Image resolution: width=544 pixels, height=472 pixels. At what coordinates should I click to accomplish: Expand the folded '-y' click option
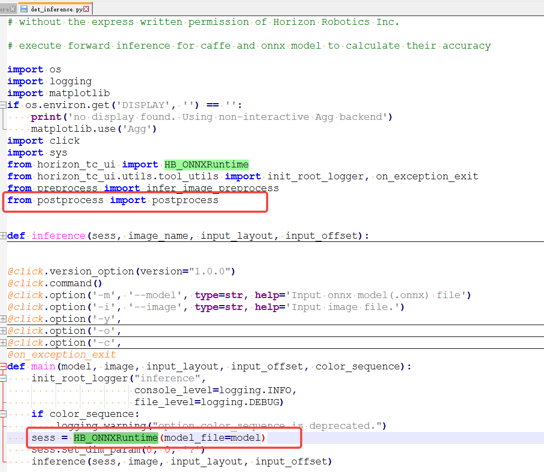click(3, 319)
